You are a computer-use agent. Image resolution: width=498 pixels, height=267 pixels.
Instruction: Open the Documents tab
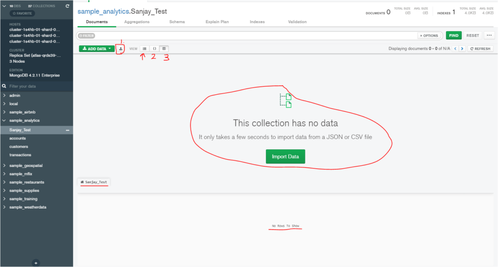pyautogui.click(x=97, y=22)
